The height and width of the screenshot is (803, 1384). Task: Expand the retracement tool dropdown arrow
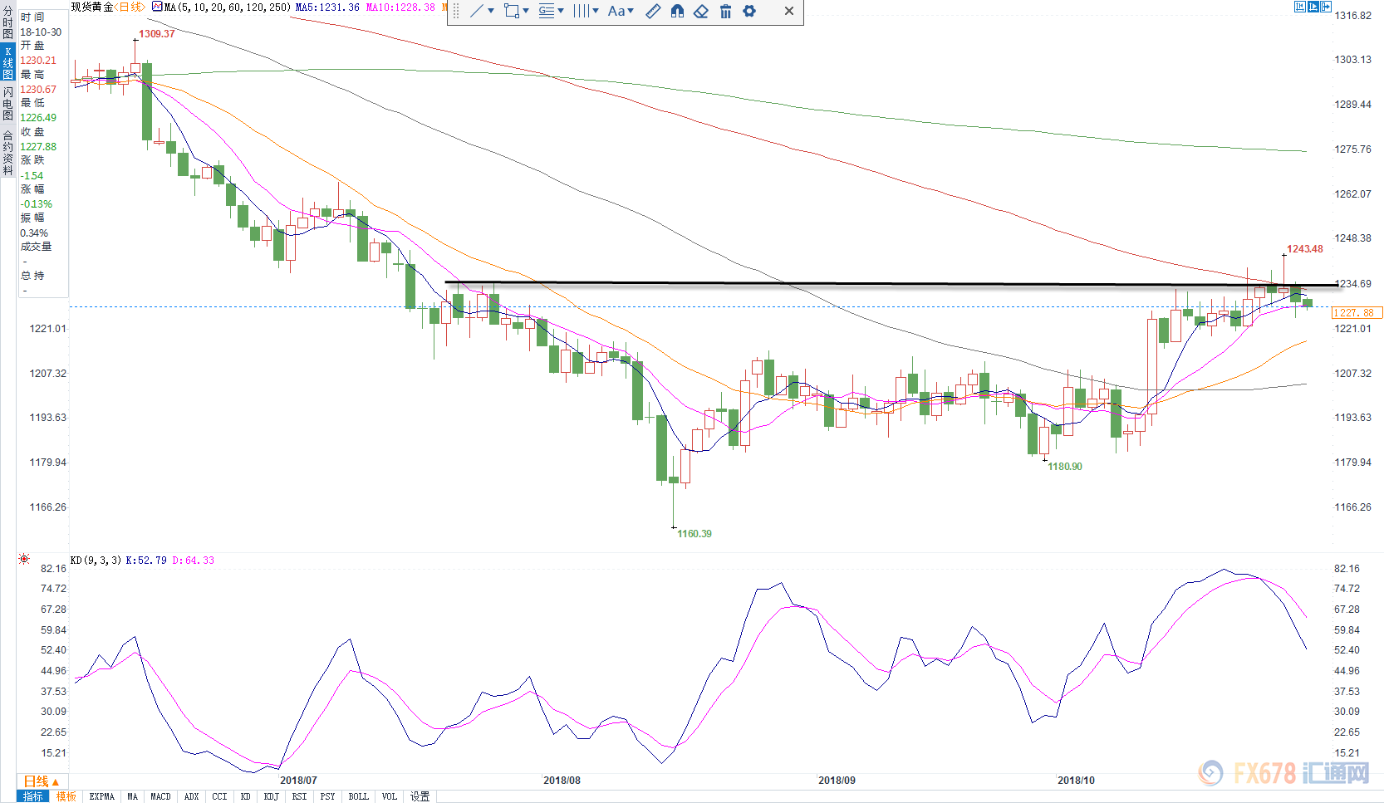coord(561,12)
